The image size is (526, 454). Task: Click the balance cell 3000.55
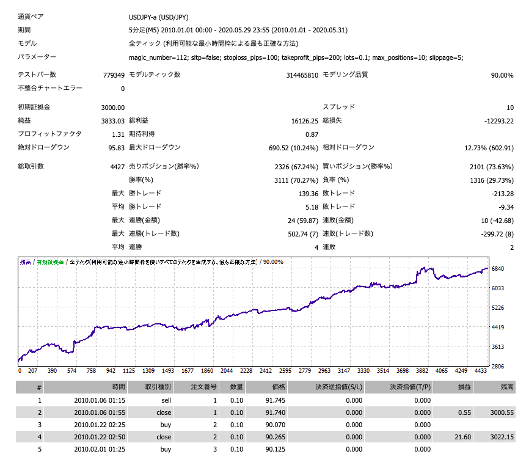click(502, 412)
